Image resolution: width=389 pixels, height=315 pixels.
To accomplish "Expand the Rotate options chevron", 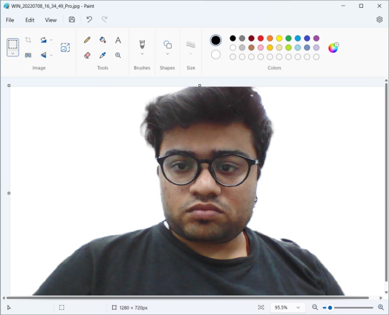I will pyautogui.click(x=51, y=39).
